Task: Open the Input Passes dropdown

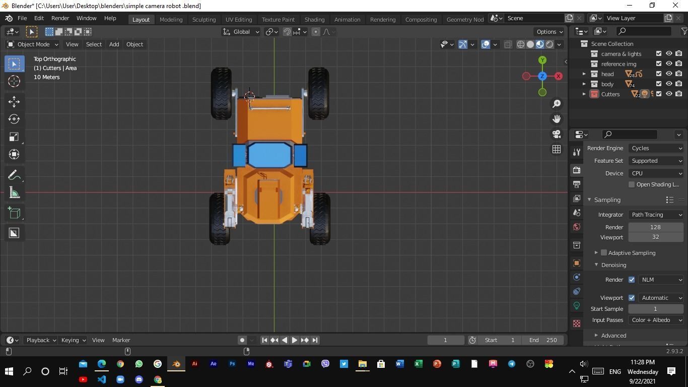Action: point(656,320)
